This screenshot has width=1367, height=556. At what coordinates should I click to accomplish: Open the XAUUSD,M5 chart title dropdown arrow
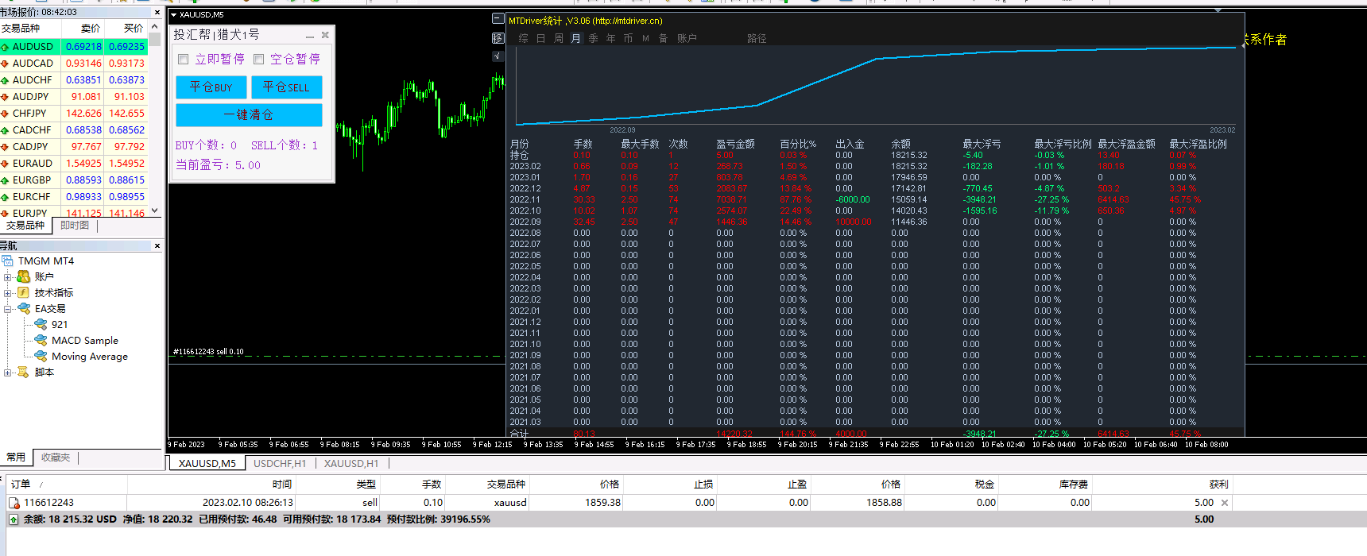coord(174,15)
